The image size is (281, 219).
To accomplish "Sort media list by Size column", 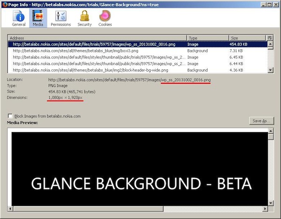I will 247,38.
